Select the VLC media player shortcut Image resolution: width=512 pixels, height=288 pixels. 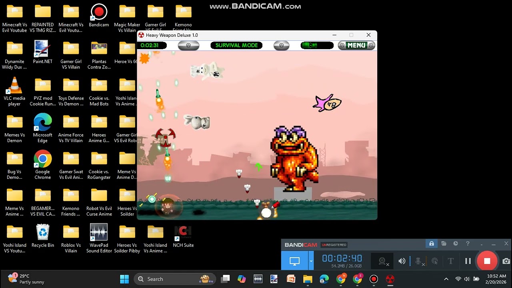(x=15, y=92)
